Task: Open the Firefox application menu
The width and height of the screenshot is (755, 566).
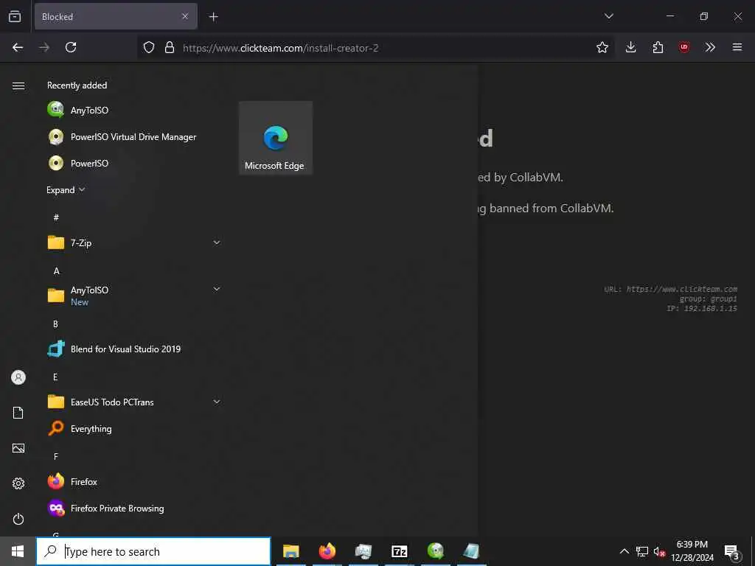Action: [737, 47]
